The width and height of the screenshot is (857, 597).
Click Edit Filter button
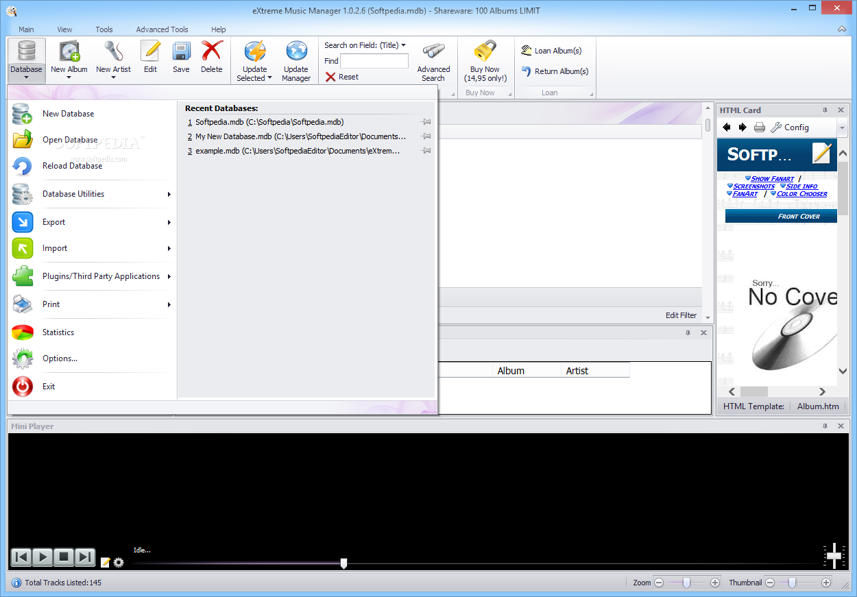[x=681, y=315]
